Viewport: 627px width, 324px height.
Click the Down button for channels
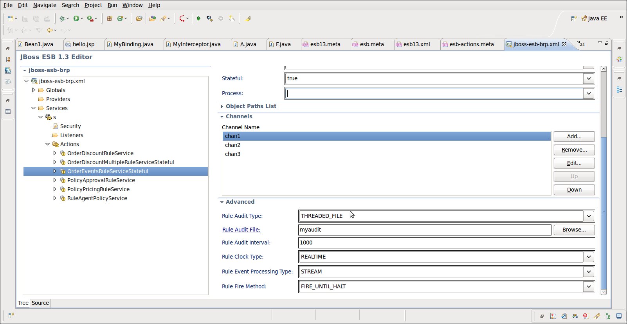click(574, 190)
